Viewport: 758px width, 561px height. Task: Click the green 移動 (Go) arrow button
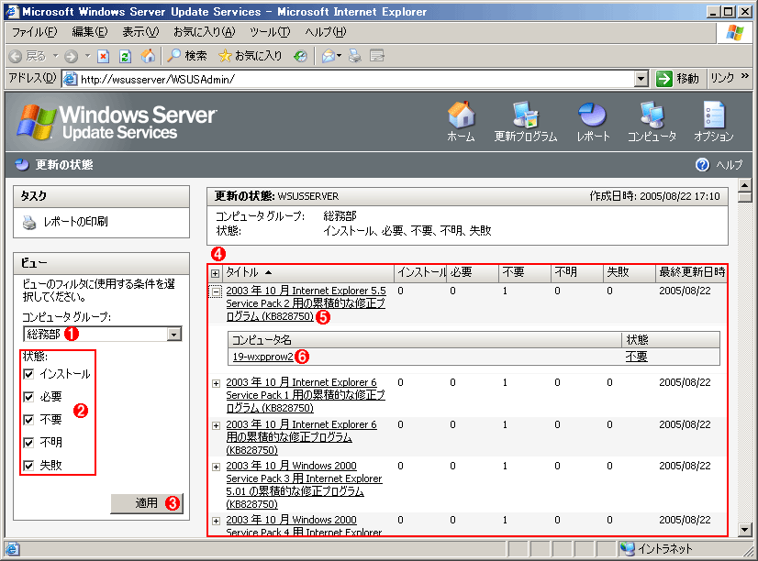point(664,79)
